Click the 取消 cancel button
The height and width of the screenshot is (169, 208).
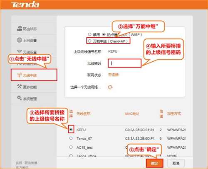click(176, 163)
